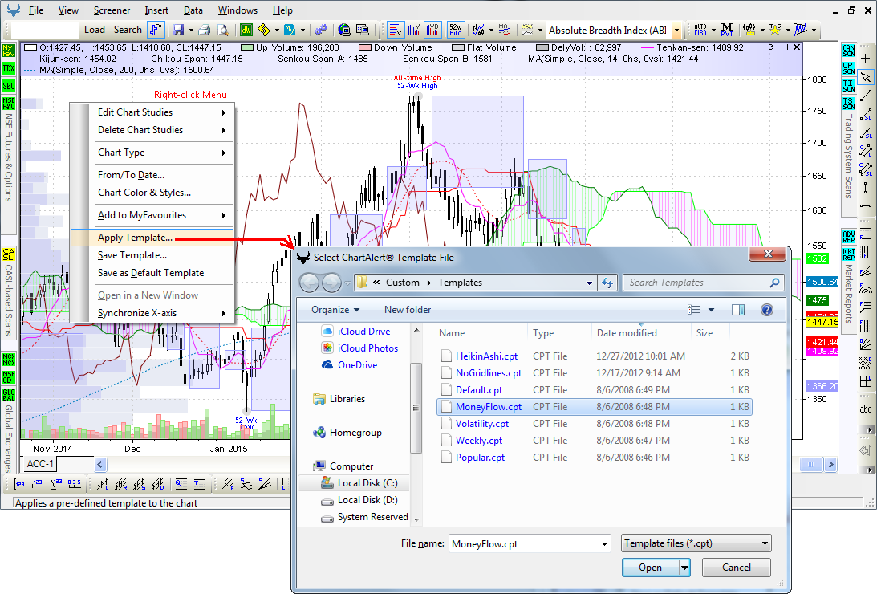Click the Auto Fibo toolbar icon
This screenshot has height=594, width=877.
[x=700, y=30]
